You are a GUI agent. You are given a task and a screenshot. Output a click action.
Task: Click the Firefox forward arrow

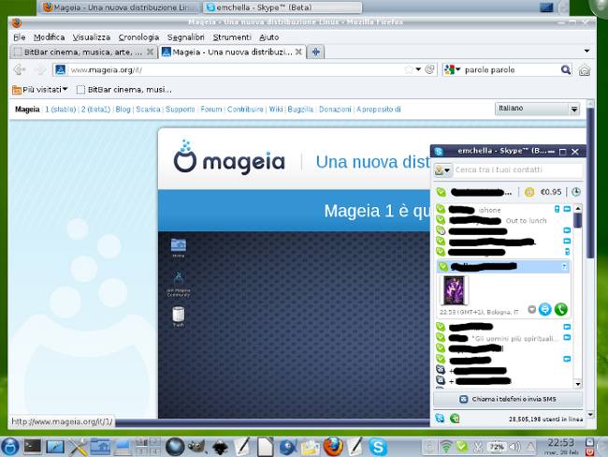click(x=39, y=70)
